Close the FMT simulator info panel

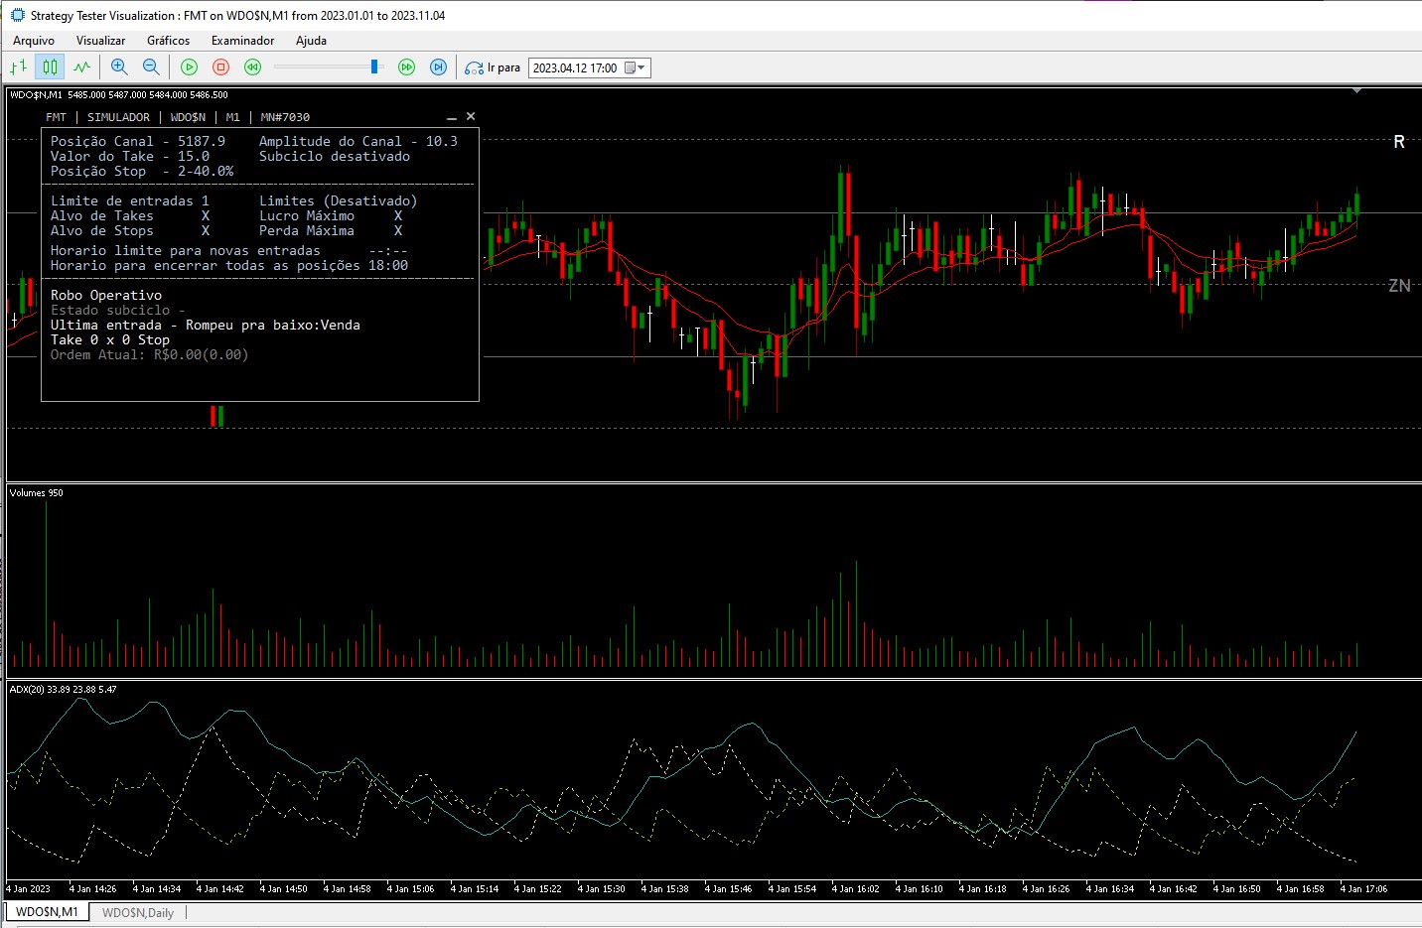pyautogui.click(x=471, y=116)
